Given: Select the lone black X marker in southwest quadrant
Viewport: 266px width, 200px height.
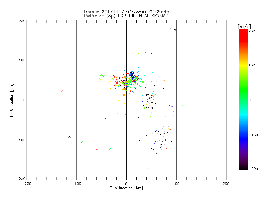Looking at the screenshot, I should [x=69, y=137].
